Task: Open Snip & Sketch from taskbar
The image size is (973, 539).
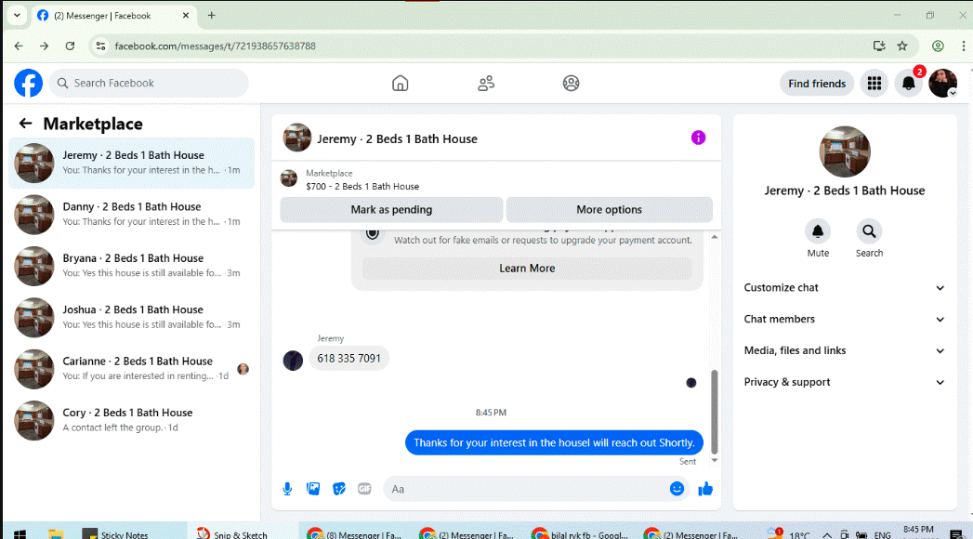Action: point(231,533)
